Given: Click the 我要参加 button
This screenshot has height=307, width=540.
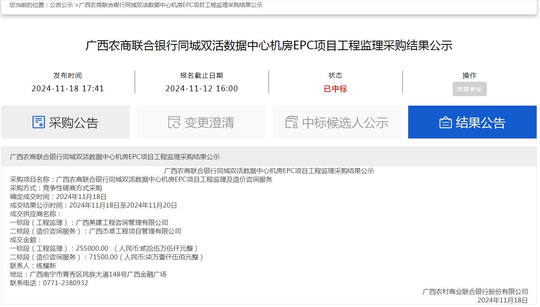Looking at the screenshot, I should click(470, 89).
